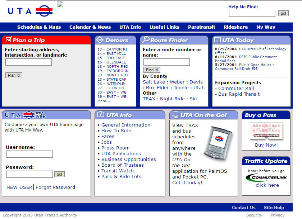Open the Bus Rapid Transit expansion project
This screenshot has height=219, width=302.
pyautogui.click(x=239, y=94)
